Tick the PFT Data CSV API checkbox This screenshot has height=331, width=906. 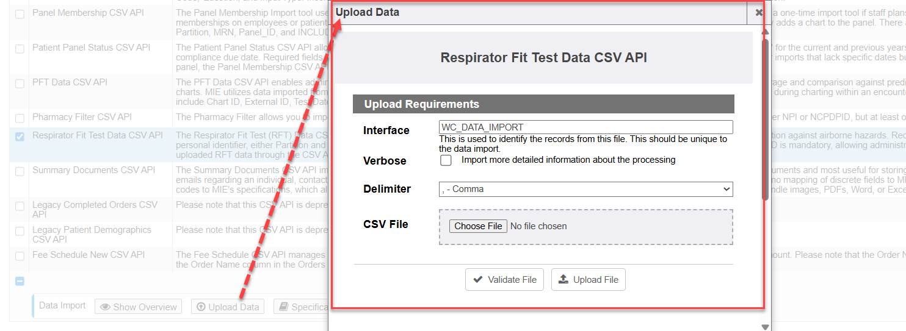click(20, 83)
